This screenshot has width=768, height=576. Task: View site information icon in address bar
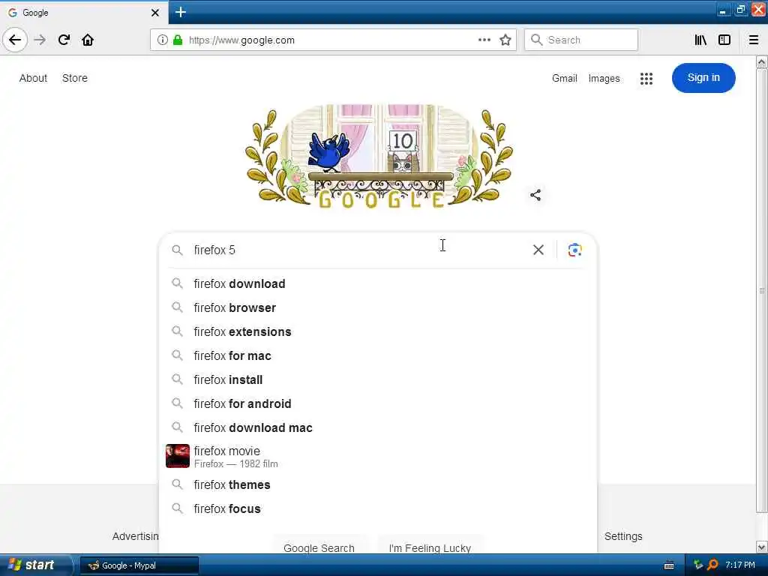(163, 40)
